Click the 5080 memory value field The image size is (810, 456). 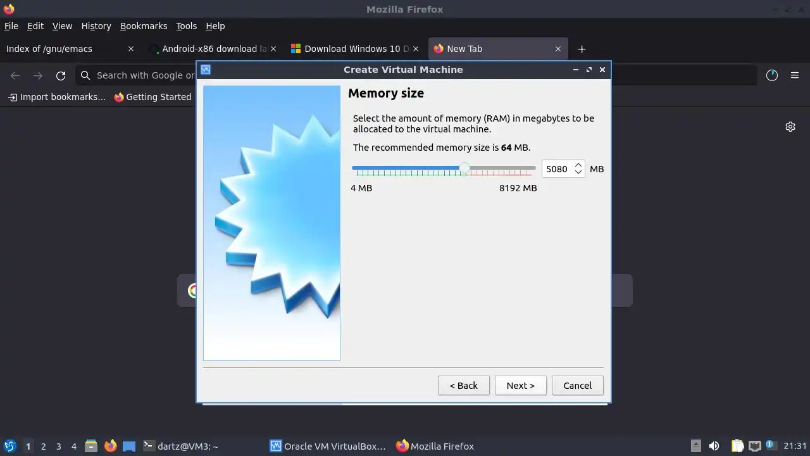[558, 169]
